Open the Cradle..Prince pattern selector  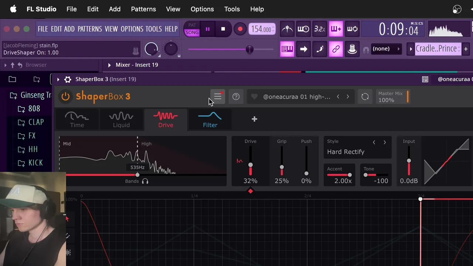(x=438, y=49)
